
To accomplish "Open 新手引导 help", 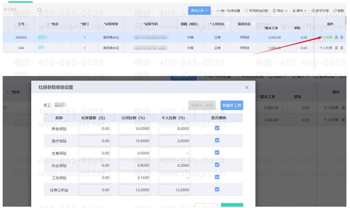I will [x=320, y=11].
